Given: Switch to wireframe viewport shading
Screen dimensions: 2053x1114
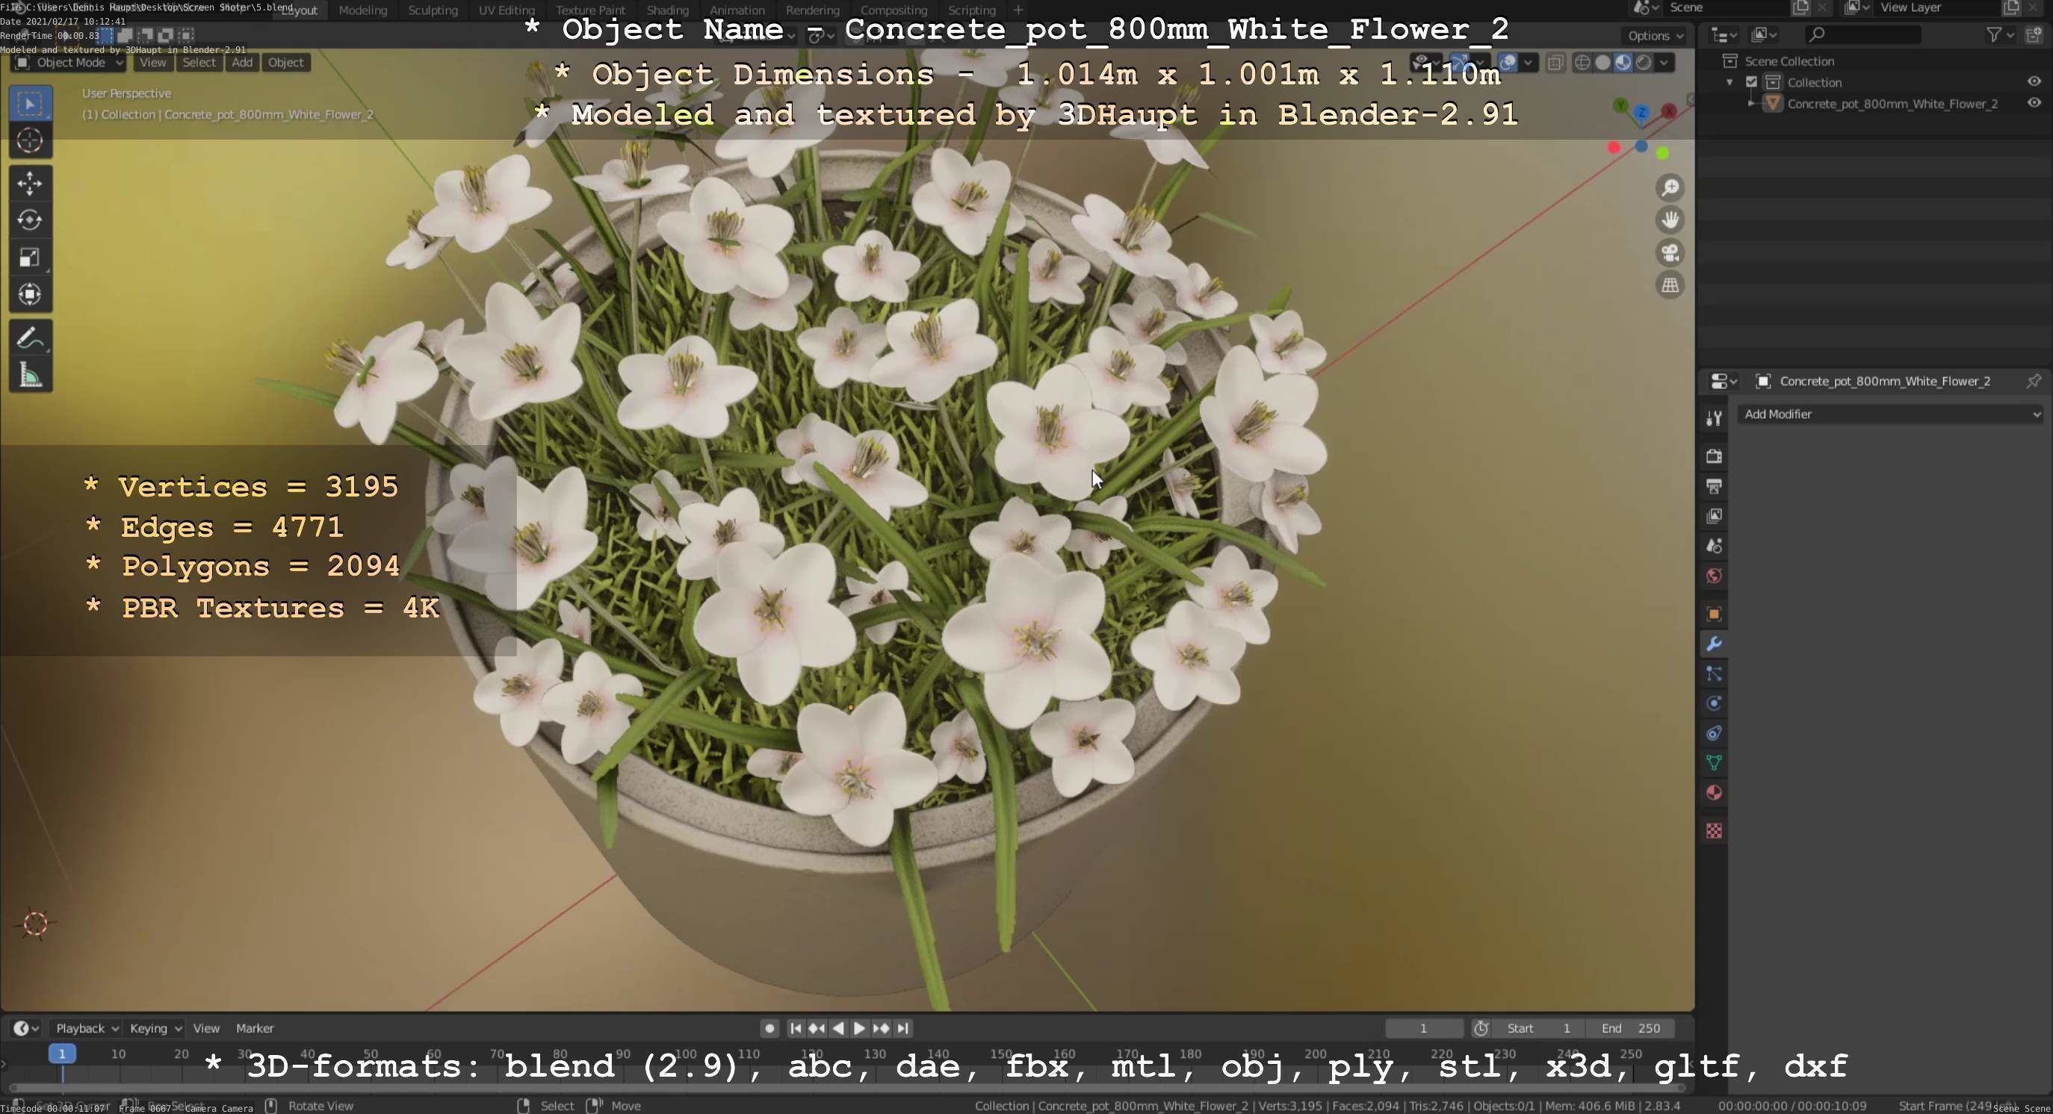Looking at the screenshot, I should coord(1583,63).
